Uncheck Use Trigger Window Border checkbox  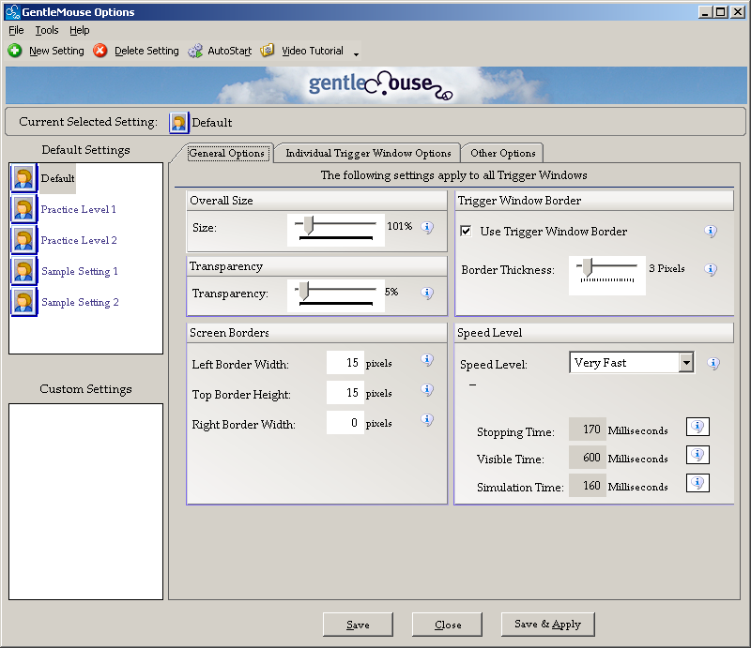coord(466,231)
